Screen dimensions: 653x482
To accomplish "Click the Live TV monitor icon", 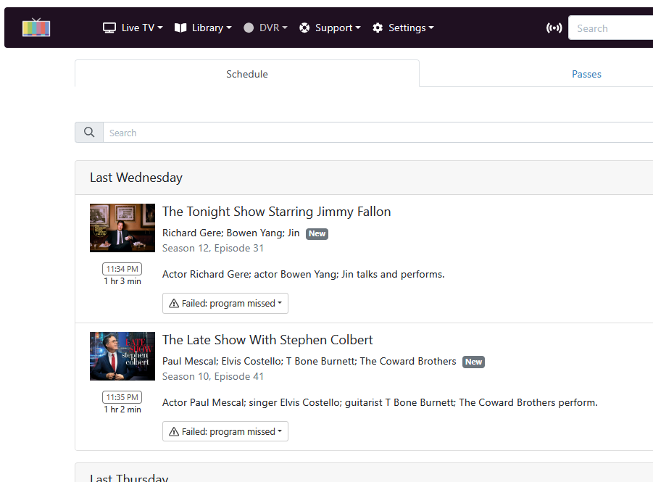I will [x=109, y=28].
